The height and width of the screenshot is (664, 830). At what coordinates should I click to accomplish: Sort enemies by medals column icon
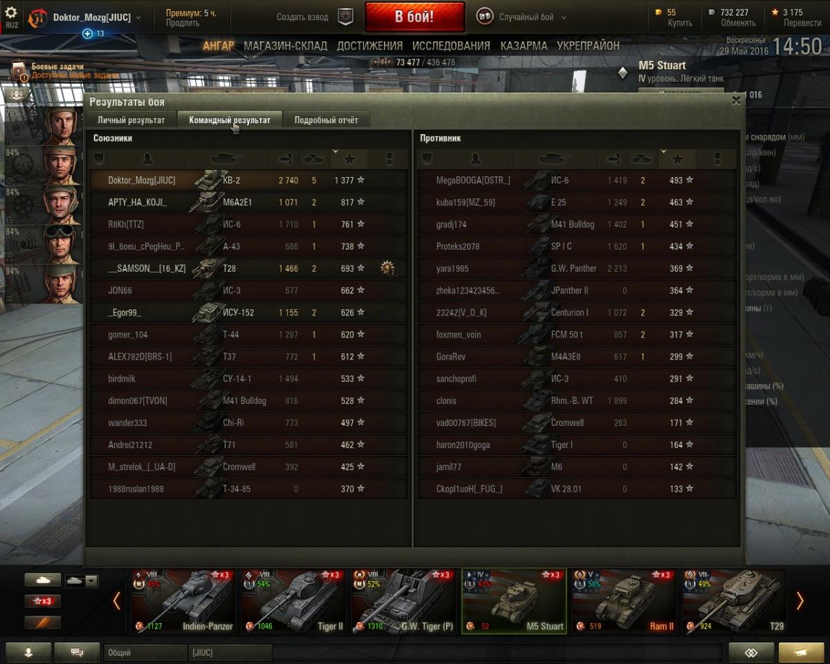(x=717, y=159)
